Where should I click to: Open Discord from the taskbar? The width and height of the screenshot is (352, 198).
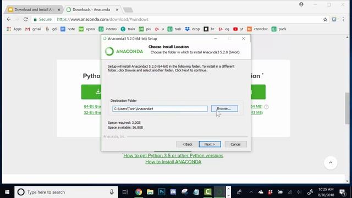173,192
